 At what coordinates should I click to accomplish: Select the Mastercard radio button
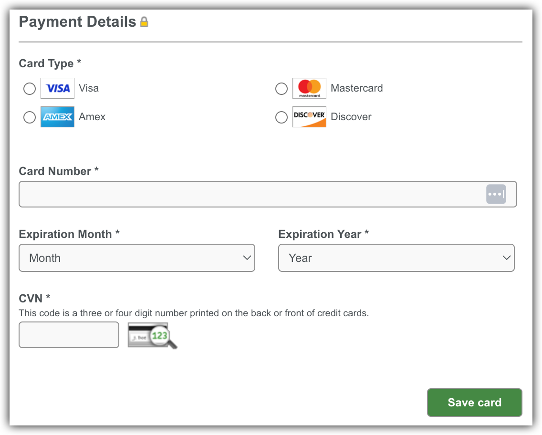click(x=281, y=88)
